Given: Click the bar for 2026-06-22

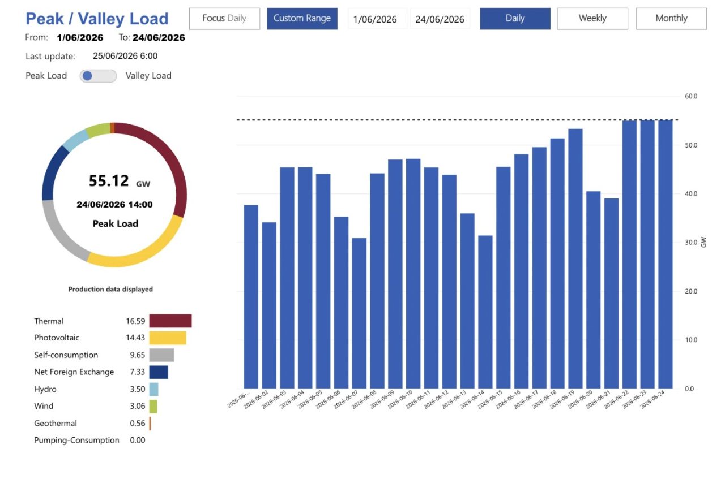Looking at the screenshot, I should tap(629, 254).
